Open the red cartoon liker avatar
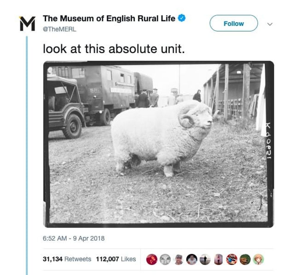The width and height of the screenshot is (290, 275). tap(232, 259)
